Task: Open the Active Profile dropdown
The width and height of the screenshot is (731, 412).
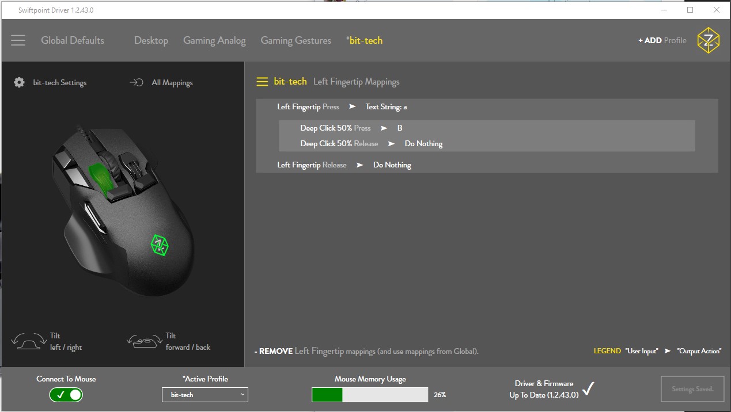Action: click(205, 395)
